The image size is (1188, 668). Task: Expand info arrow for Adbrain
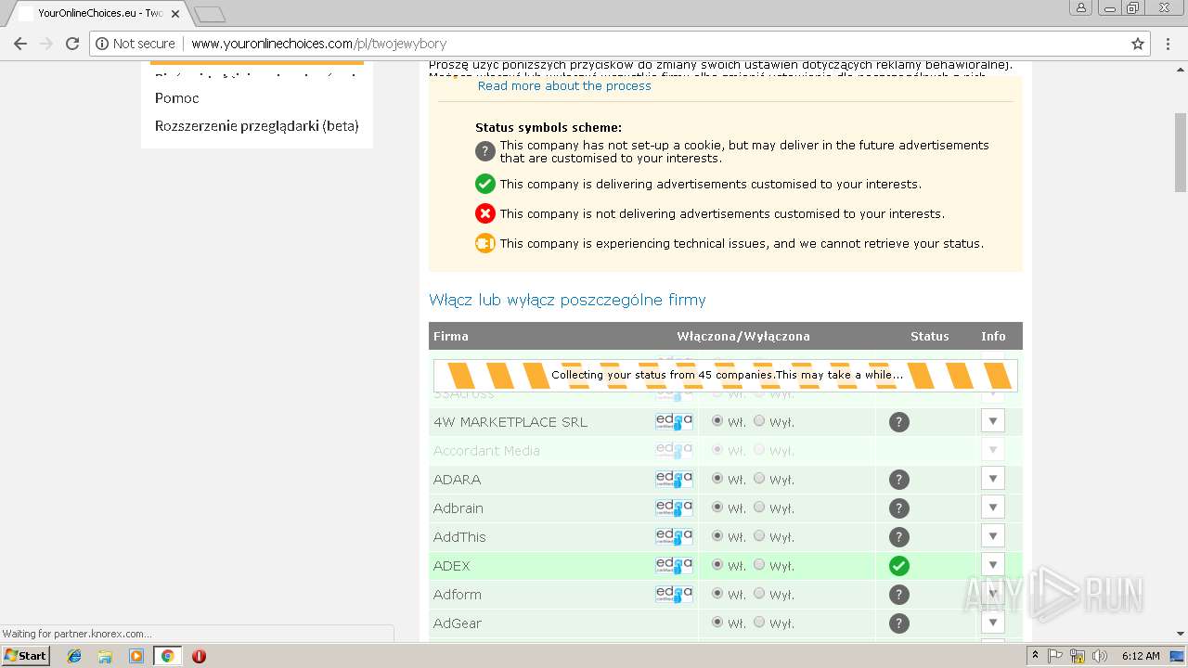pyautogui.click(x=992, y=507)
